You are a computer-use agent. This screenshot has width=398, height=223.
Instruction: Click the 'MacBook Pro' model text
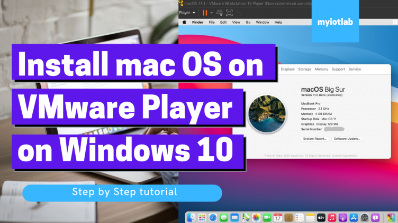coord(311,104)
